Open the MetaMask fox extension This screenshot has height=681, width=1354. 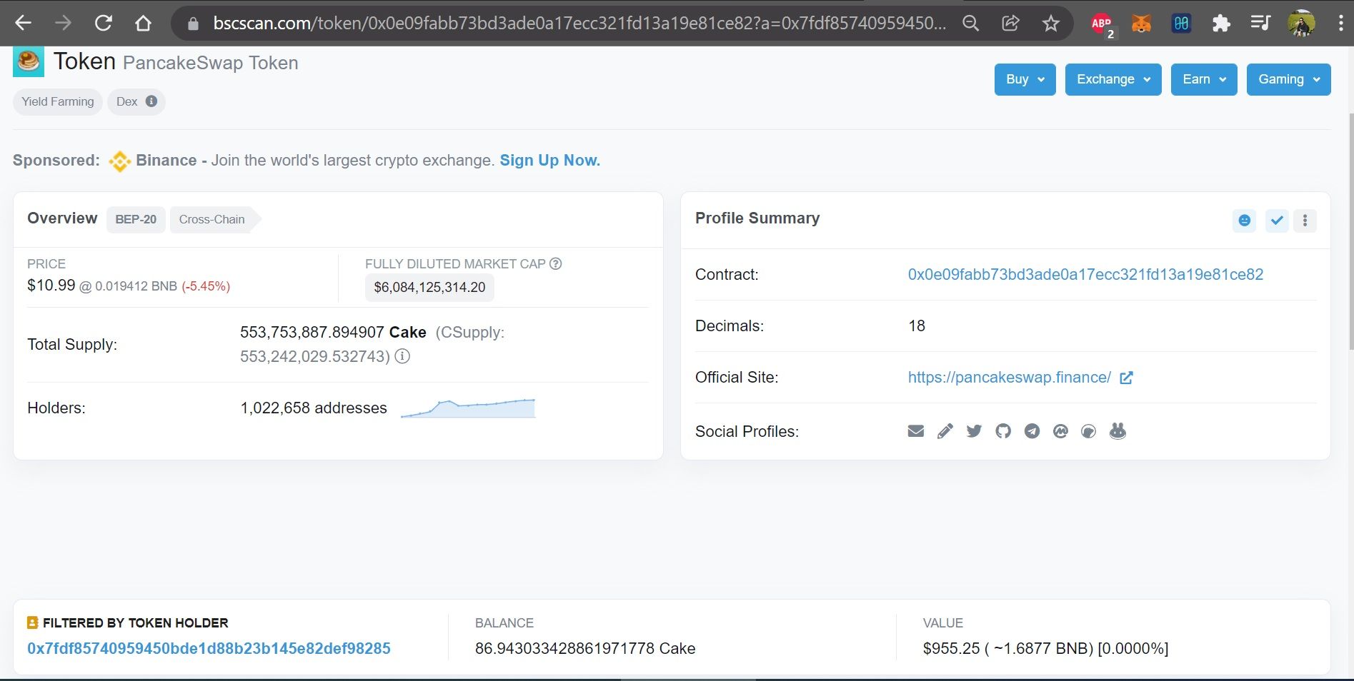(1142, 24)
